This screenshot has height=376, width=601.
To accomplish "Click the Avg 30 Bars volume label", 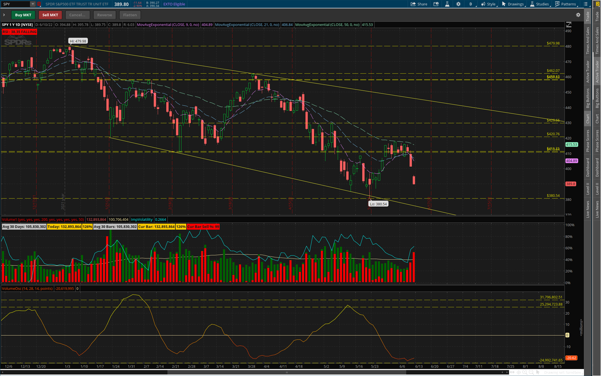I will coord(115,227).
